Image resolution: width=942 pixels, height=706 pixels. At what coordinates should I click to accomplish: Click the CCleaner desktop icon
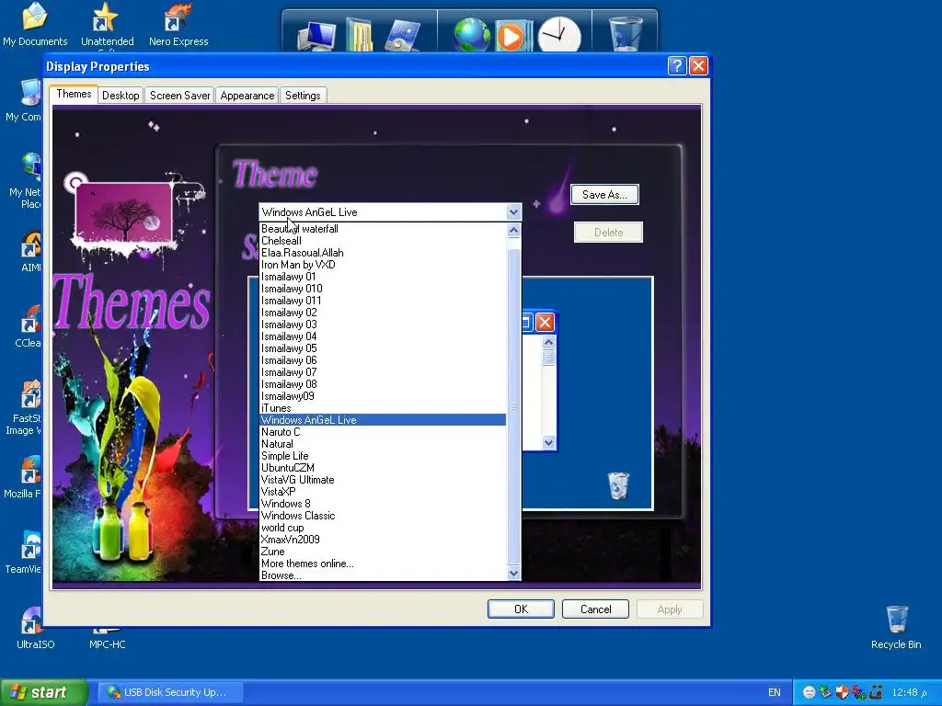pyautogui.click(x=27, y=326)
